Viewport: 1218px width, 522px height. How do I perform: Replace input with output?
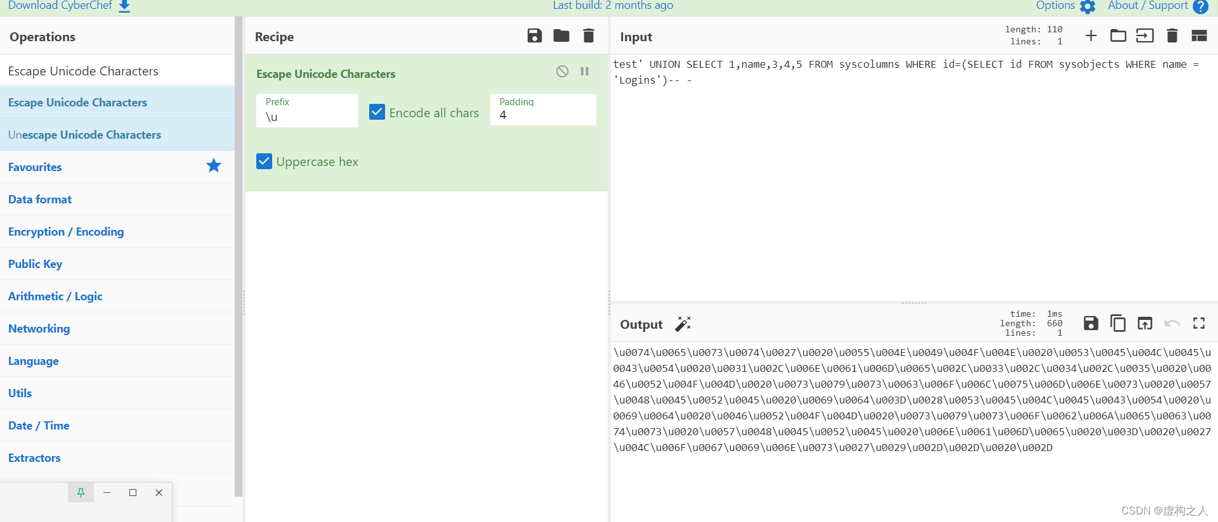[x=1145, y=323]
